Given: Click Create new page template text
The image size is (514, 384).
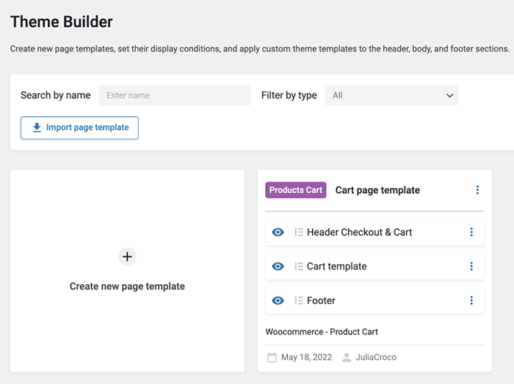Looking at the screenshot, I should pyautogui.click(x=127, y=286).
